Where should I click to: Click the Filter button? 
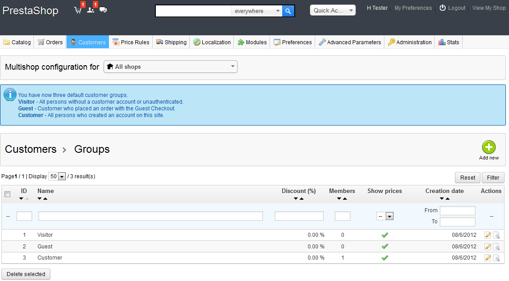pos(493,178)
